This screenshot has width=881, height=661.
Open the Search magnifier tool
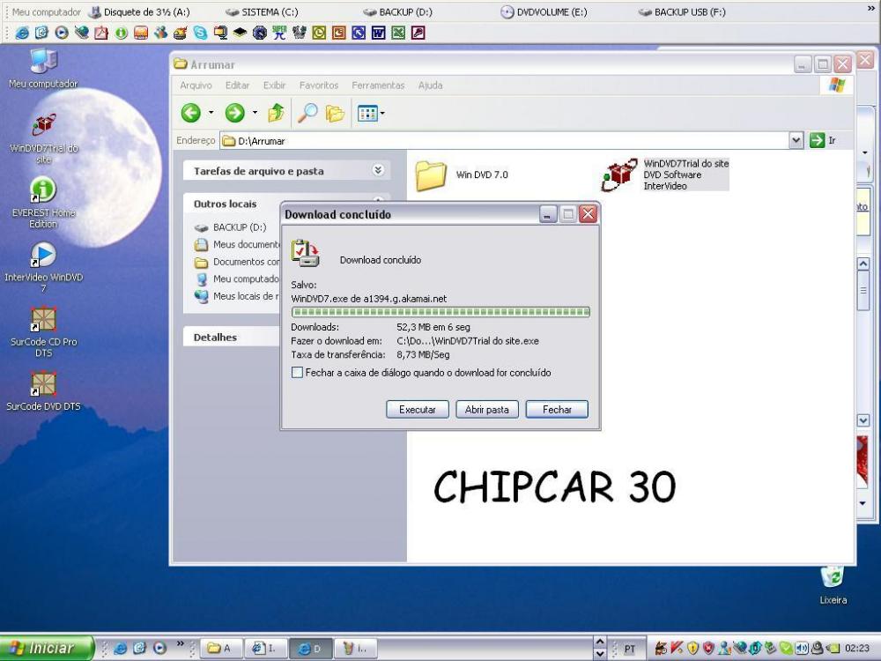pos(307,113)
